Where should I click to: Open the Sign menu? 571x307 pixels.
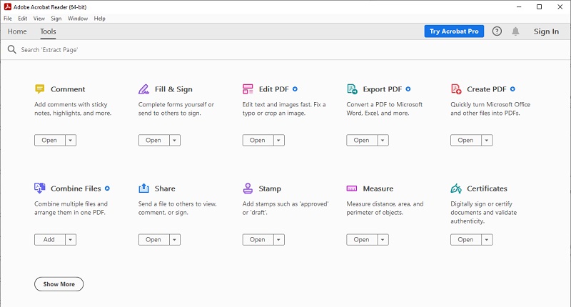pos(56,19)
